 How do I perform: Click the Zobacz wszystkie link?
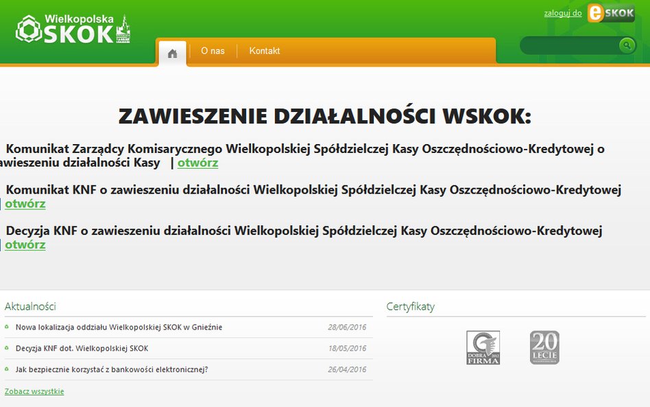(x=34, y=391)
